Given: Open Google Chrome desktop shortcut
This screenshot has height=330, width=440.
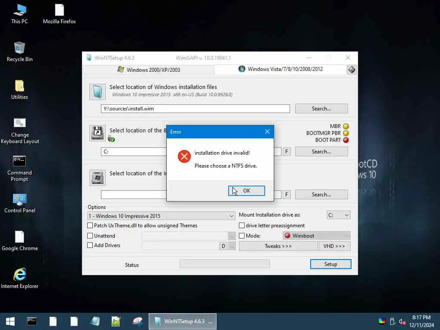Looking at the screenshot, I should coord(20,241).
